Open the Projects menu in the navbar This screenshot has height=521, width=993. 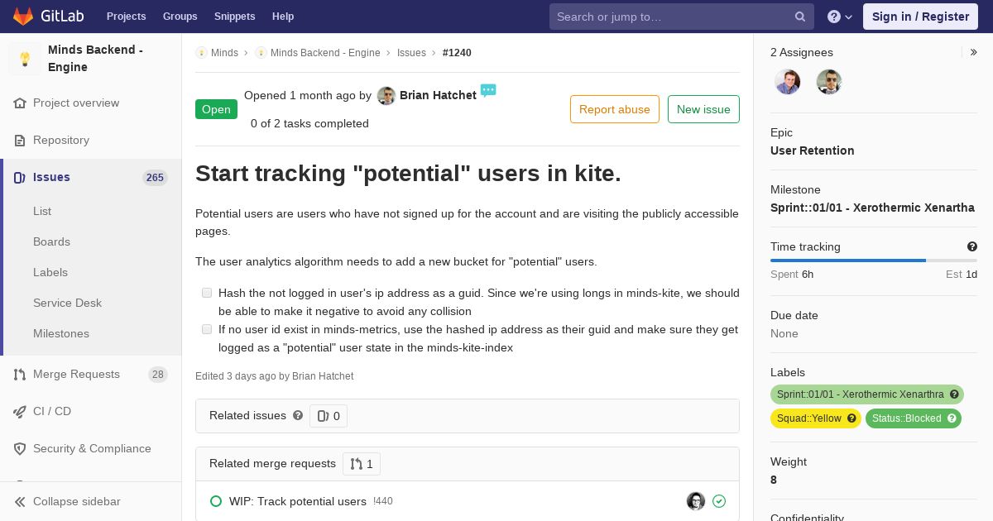126,17
